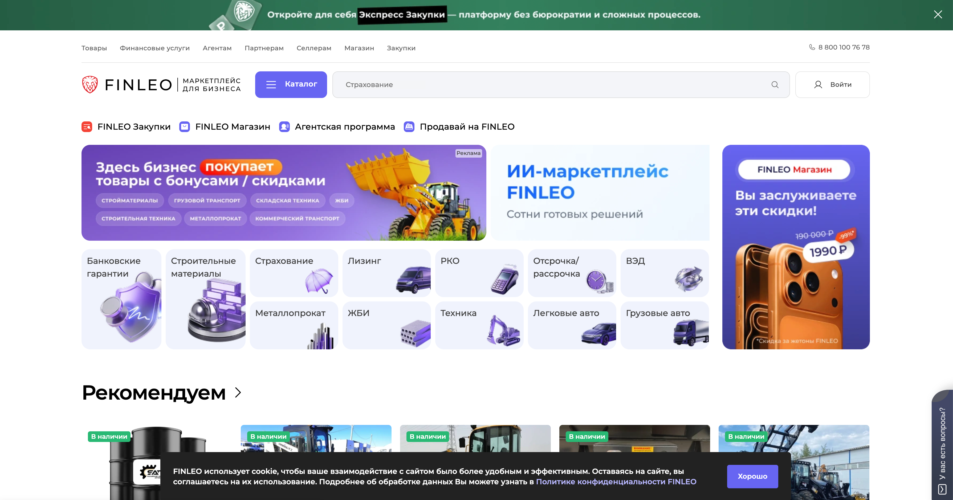Click the concrete slabs icon in ЖБИ
Viewport: 953px width, 500px height.
point(416,334)
